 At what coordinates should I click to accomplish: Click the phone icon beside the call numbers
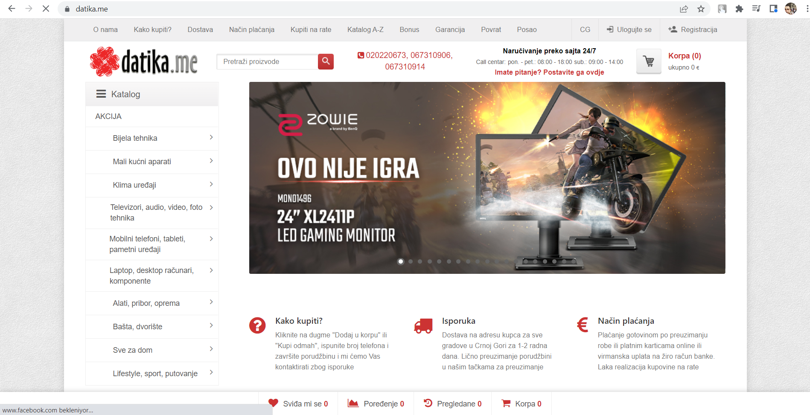tap(360, 55)
